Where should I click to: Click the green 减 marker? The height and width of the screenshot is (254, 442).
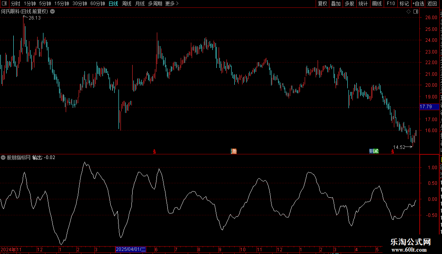376,151
